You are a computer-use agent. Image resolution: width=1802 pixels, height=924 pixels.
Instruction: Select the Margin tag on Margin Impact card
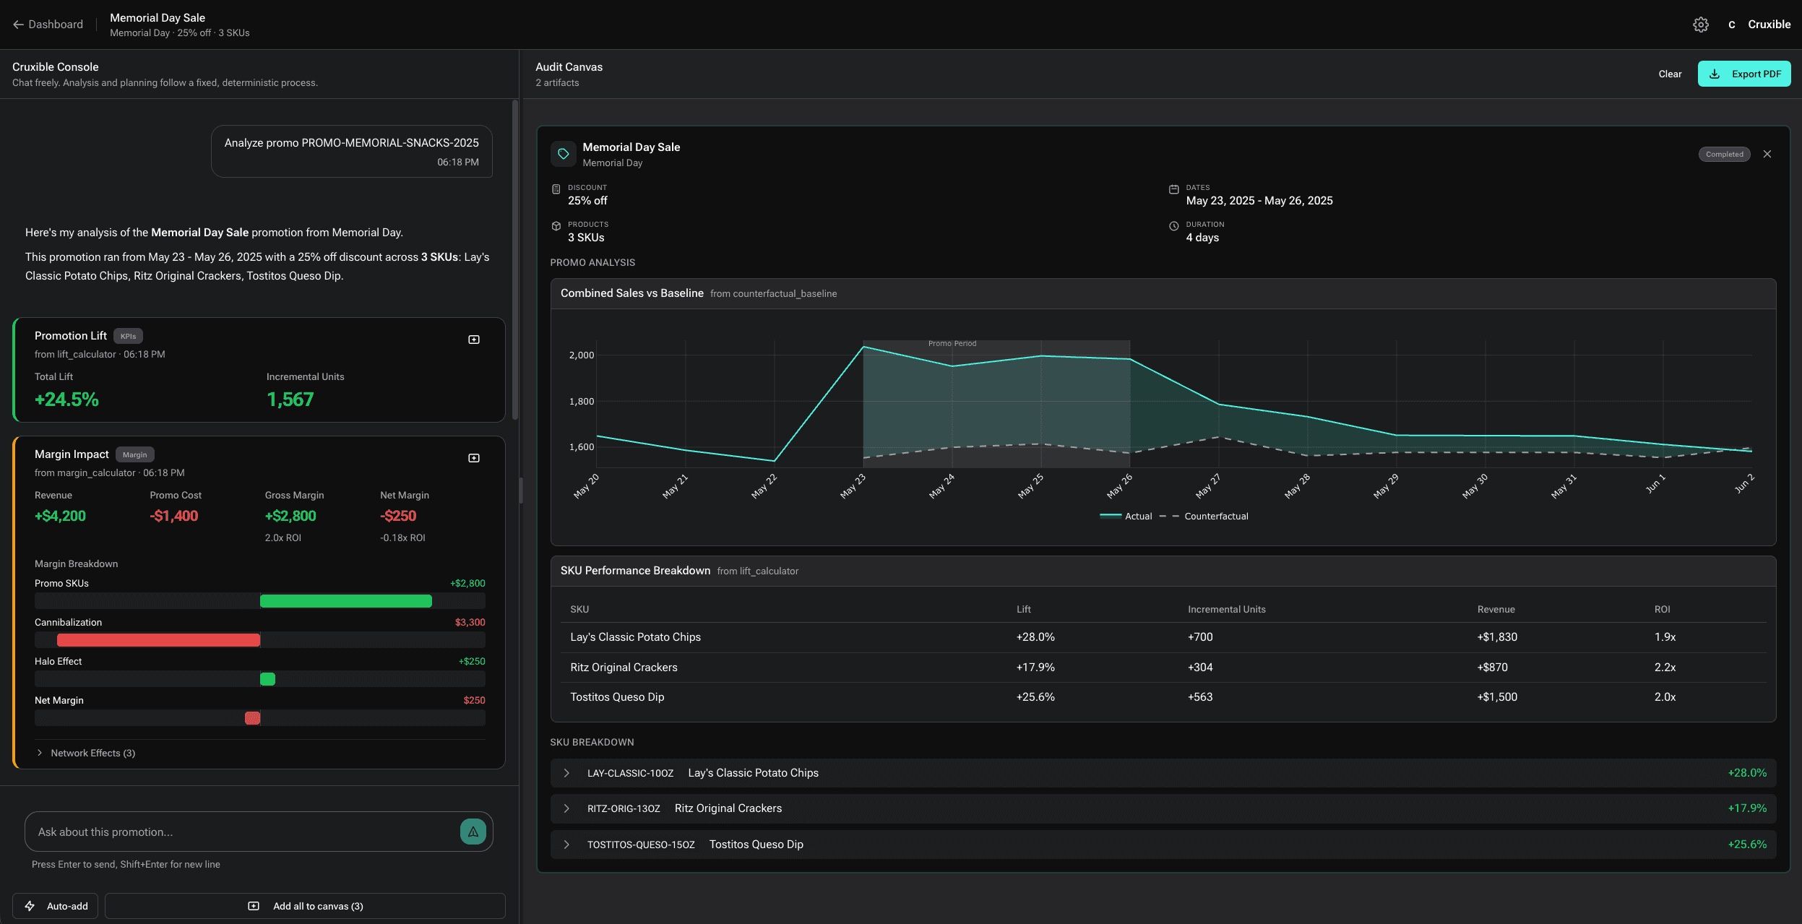[135, 454]
